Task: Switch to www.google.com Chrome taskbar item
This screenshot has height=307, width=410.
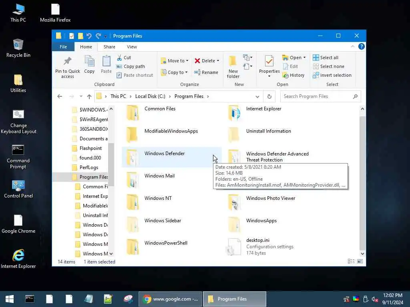Action: pyautogui.click(x=170, y=299)
